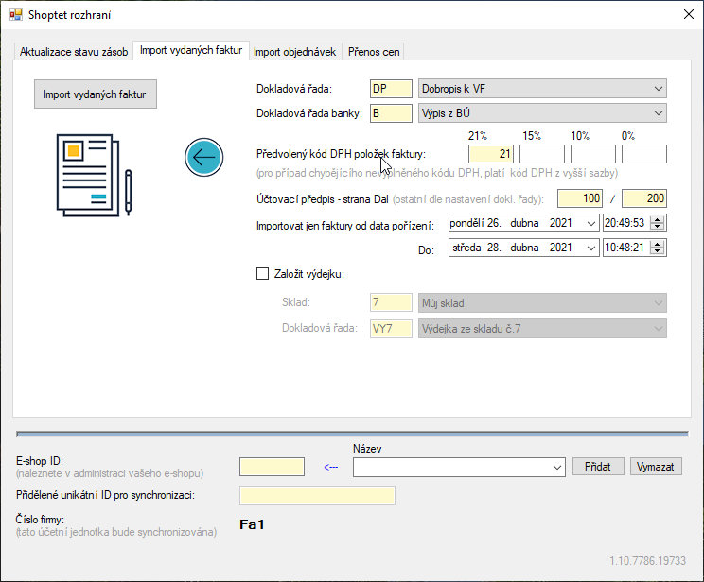Viewport: 704px width, 582px height.
Task: Select the 'Import vydaných faktur' tab
Action: coord(191,50)
